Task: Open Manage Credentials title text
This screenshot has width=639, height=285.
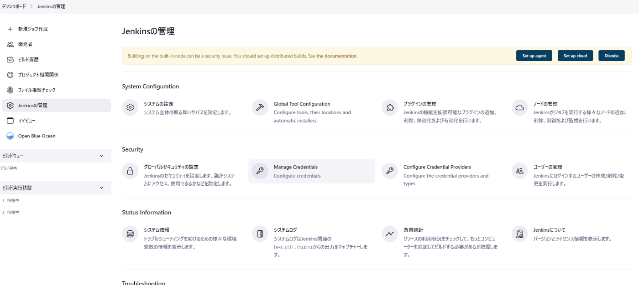Action: (x=296, y=167)
